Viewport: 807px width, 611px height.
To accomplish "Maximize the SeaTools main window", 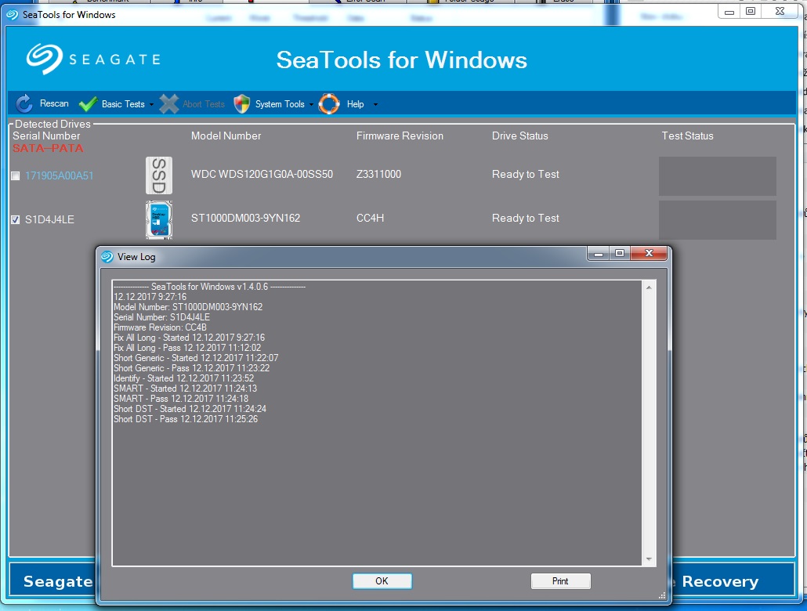I will click(751, 11).
